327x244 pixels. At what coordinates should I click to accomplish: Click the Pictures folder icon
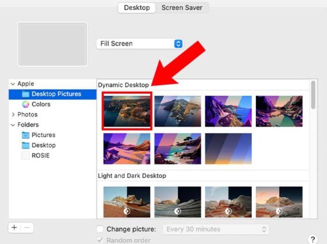coord(26,135)
